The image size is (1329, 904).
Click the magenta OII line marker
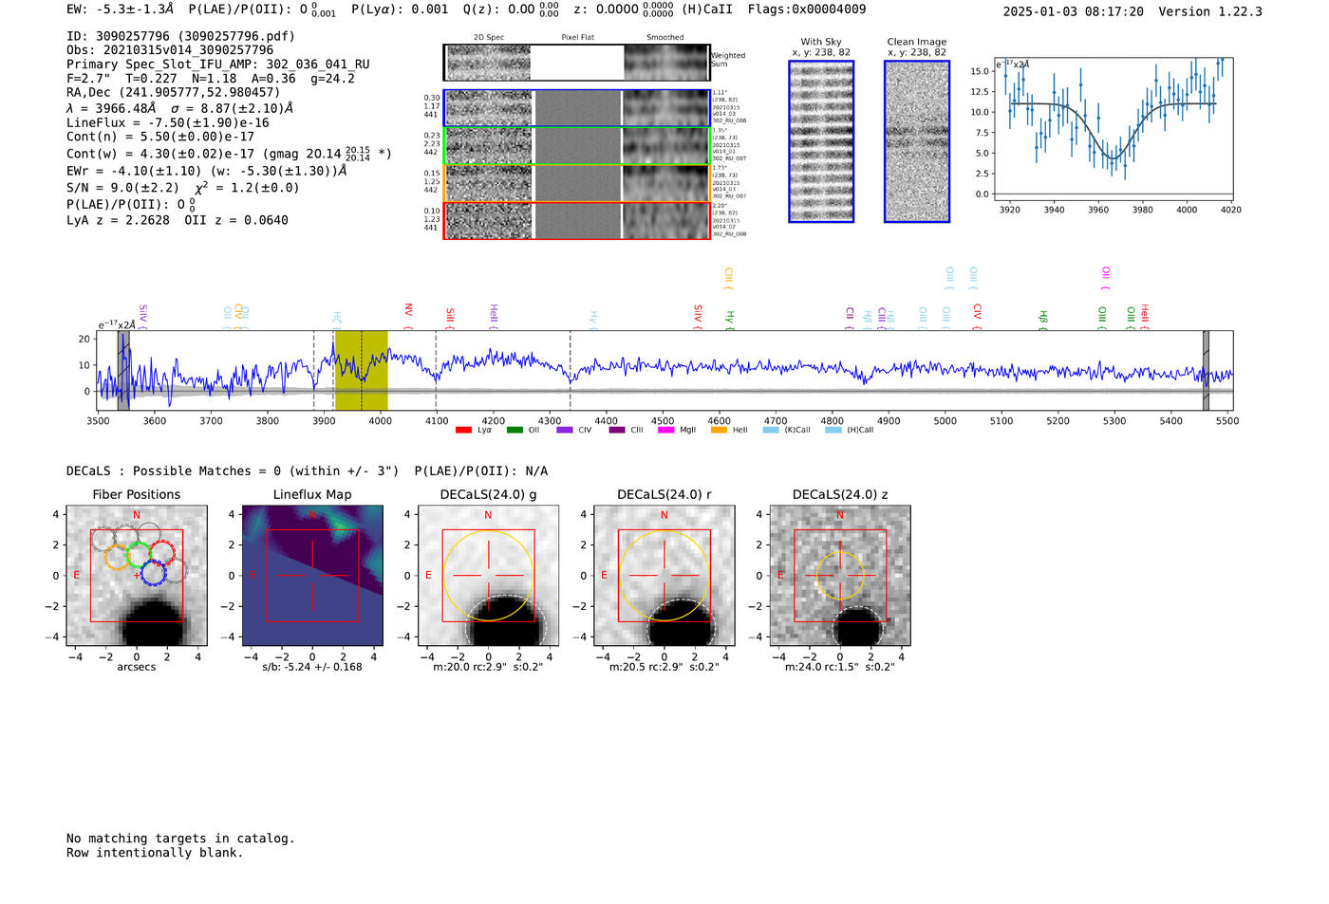pos(1105,278)
